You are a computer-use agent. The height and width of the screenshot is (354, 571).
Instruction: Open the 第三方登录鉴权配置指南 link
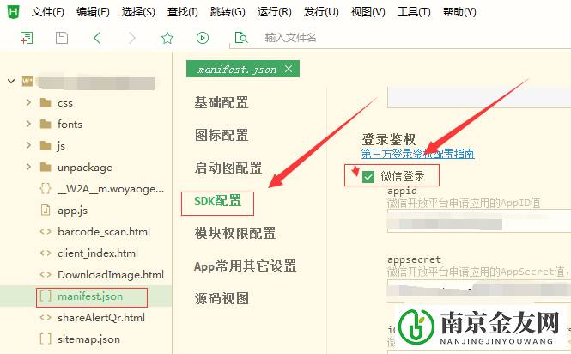[x=417, y=154]
